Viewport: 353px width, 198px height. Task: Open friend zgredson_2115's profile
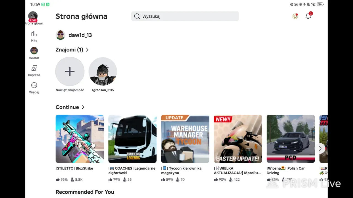103,71
